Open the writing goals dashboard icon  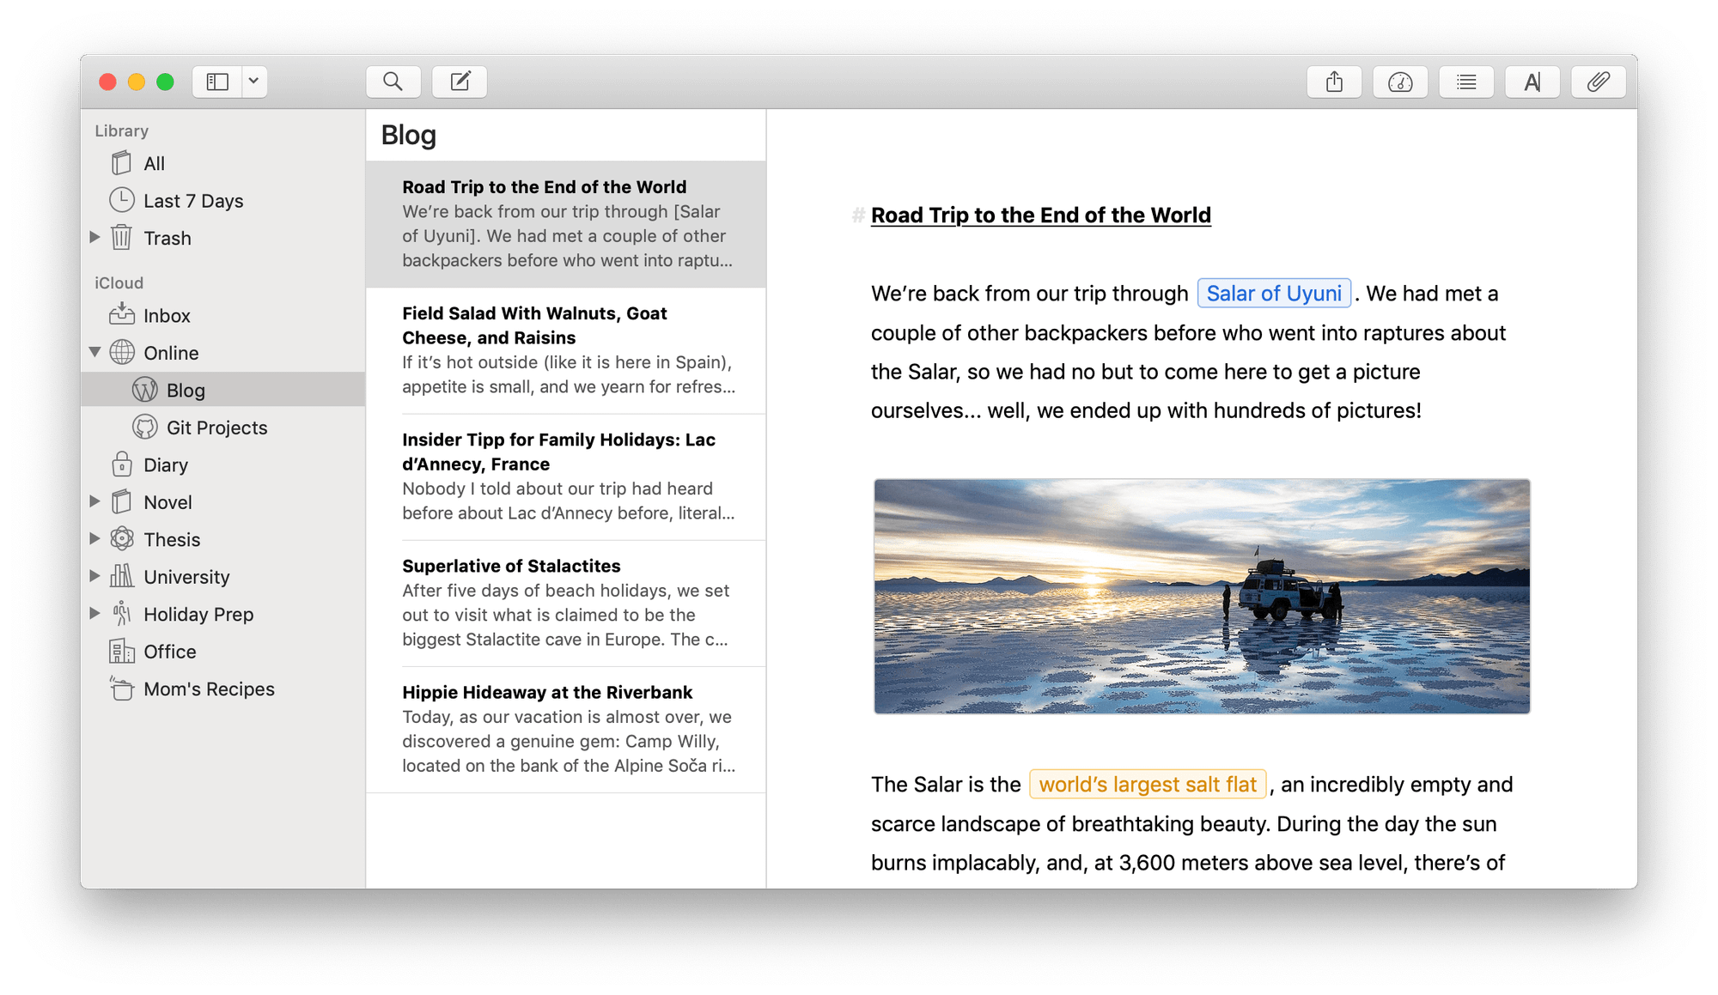point(1400,81)
